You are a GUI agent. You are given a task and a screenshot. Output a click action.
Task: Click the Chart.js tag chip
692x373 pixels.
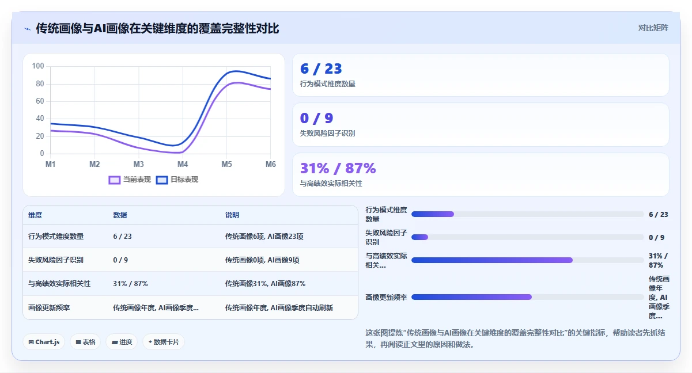coord(44,342)
